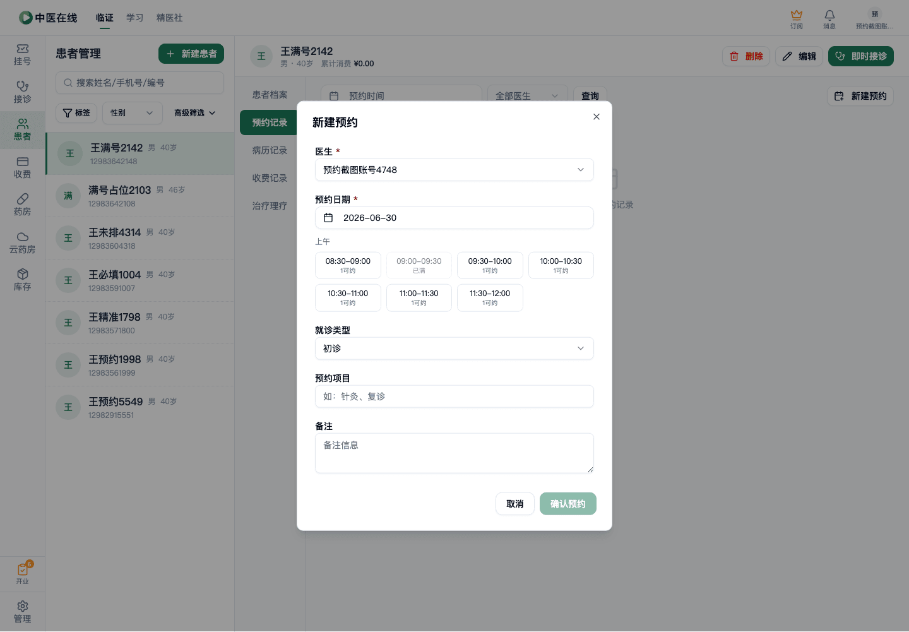This screenshot has width=909, height=632.
Task: Click the full 09:00–09:30 已满 slot
Action: coord(419,265)
